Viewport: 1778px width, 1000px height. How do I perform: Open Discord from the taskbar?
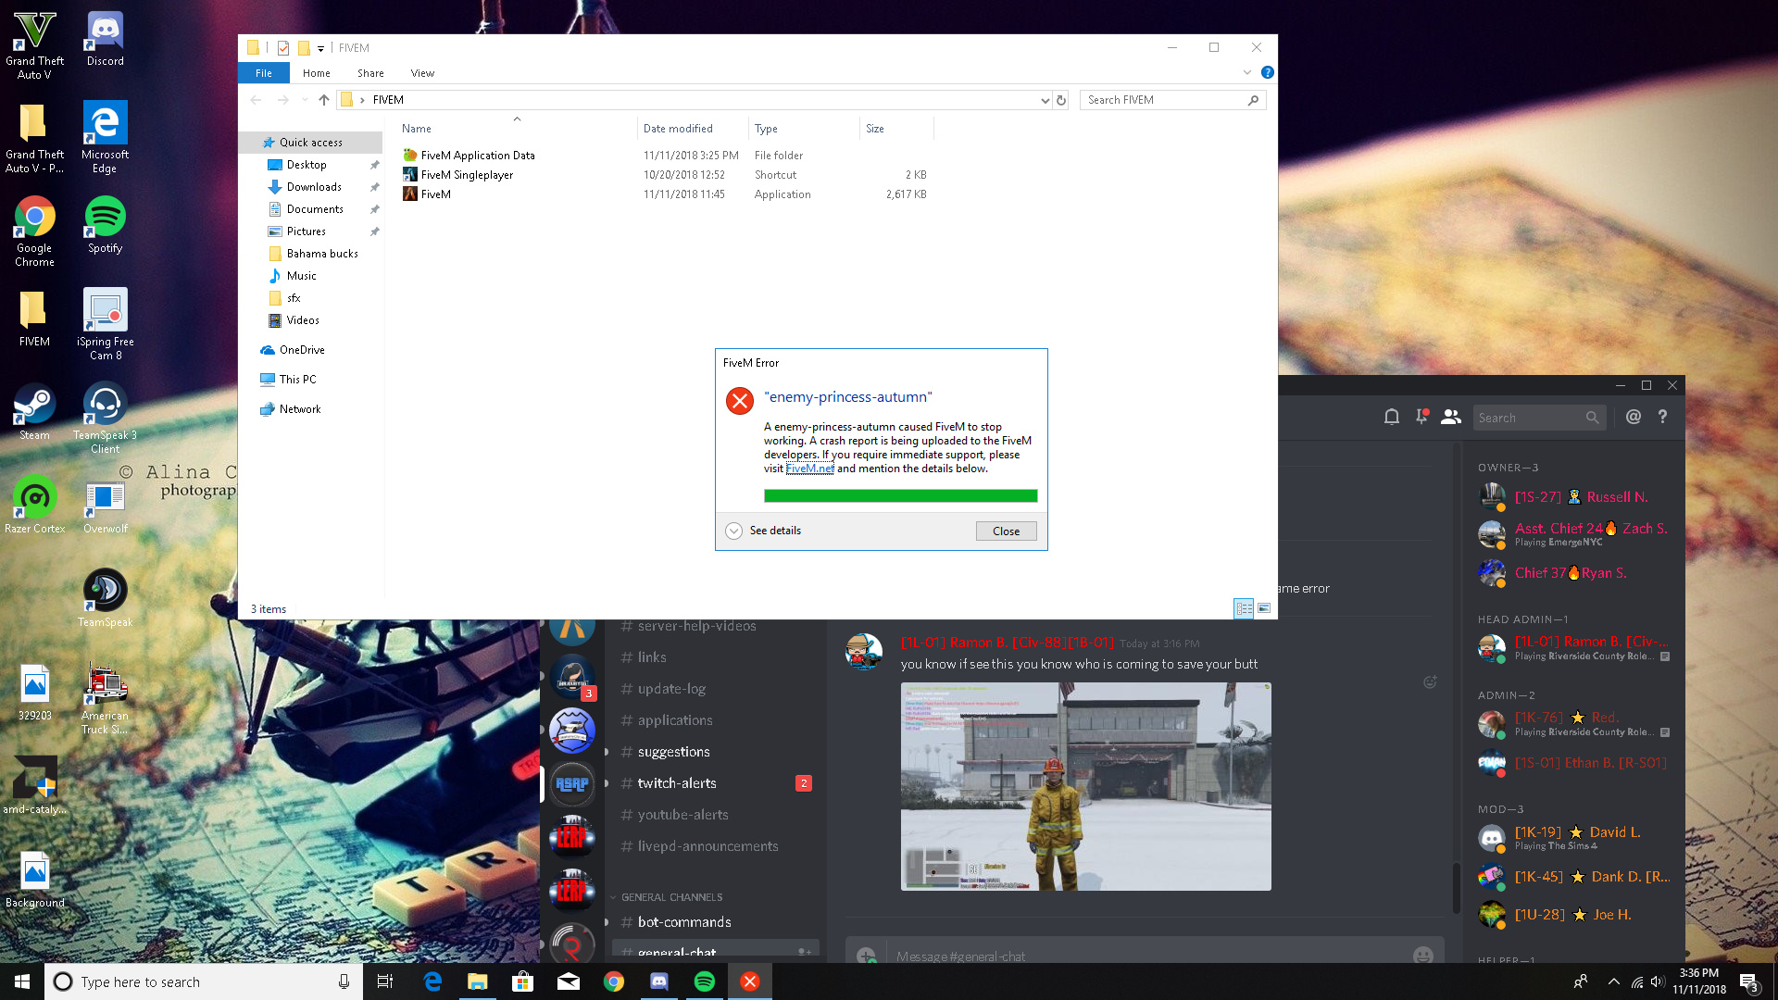click(x=659, y=981)
